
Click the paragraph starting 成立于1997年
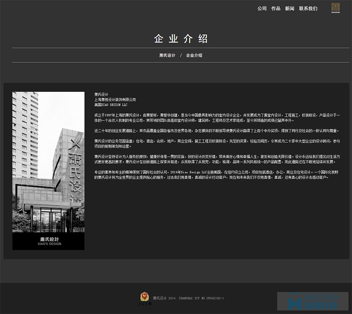[x=217, y=118]
